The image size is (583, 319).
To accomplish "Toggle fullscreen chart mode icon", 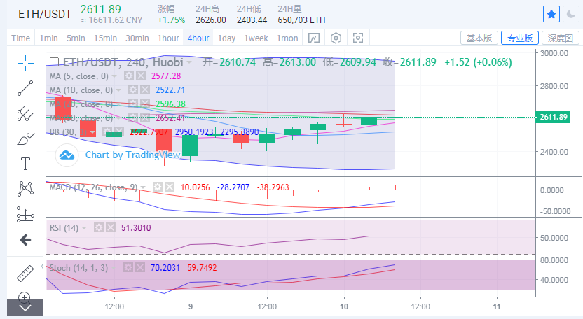I will coord(357,38).
